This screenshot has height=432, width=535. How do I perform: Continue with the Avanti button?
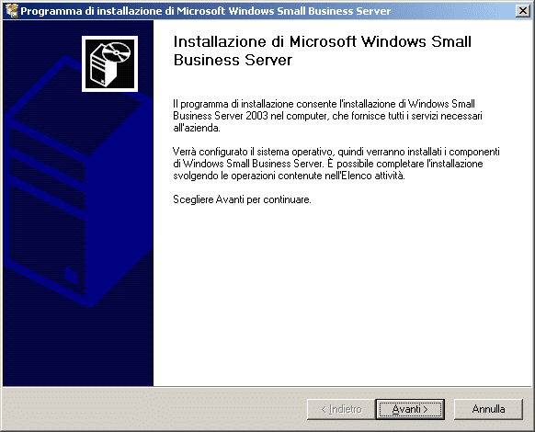click(x=410, y=409)
